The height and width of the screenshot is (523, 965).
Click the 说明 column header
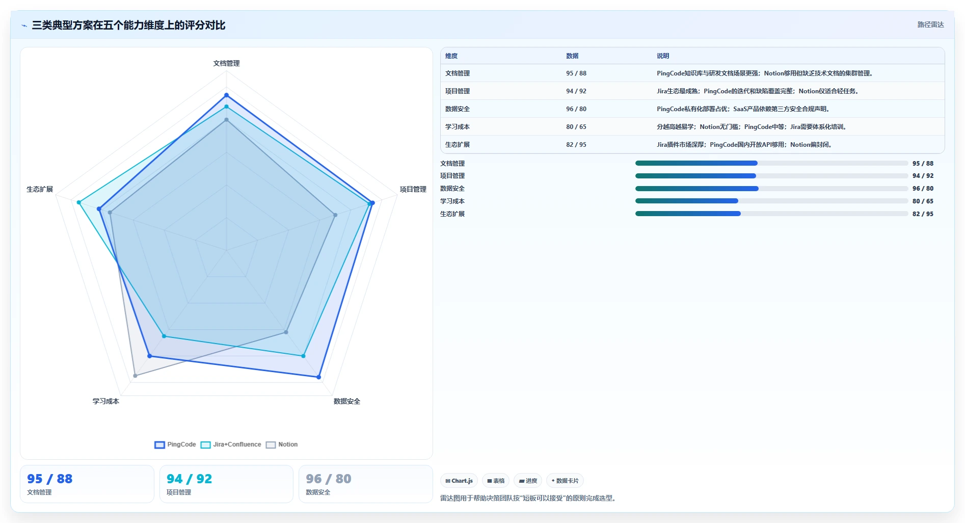tap(663, 56)
